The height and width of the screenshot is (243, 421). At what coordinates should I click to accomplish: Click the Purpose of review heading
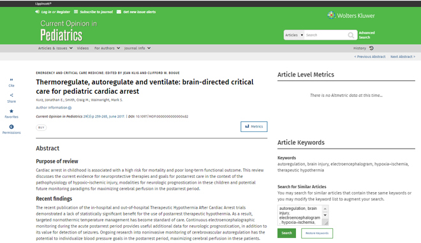coord(57,161)
